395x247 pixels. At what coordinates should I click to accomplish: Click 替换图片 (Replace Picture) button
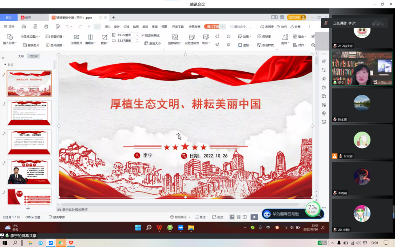coord(31,45)
